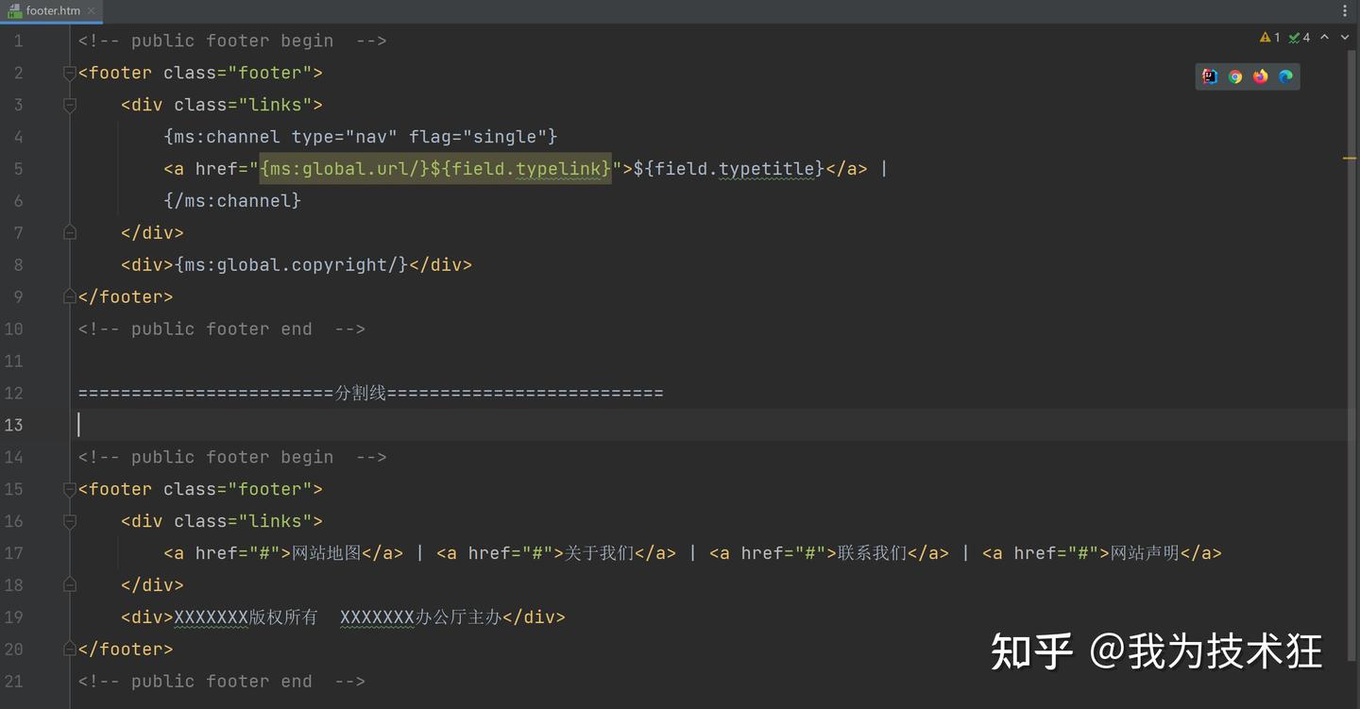Open footer.htm in Microsoft Edge
The image size is (1360, 709).
pos(1284,76)
